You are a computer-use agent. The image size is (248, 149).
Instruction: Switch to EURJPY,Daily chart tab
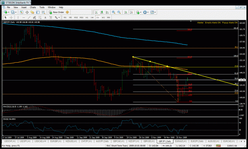197,141
